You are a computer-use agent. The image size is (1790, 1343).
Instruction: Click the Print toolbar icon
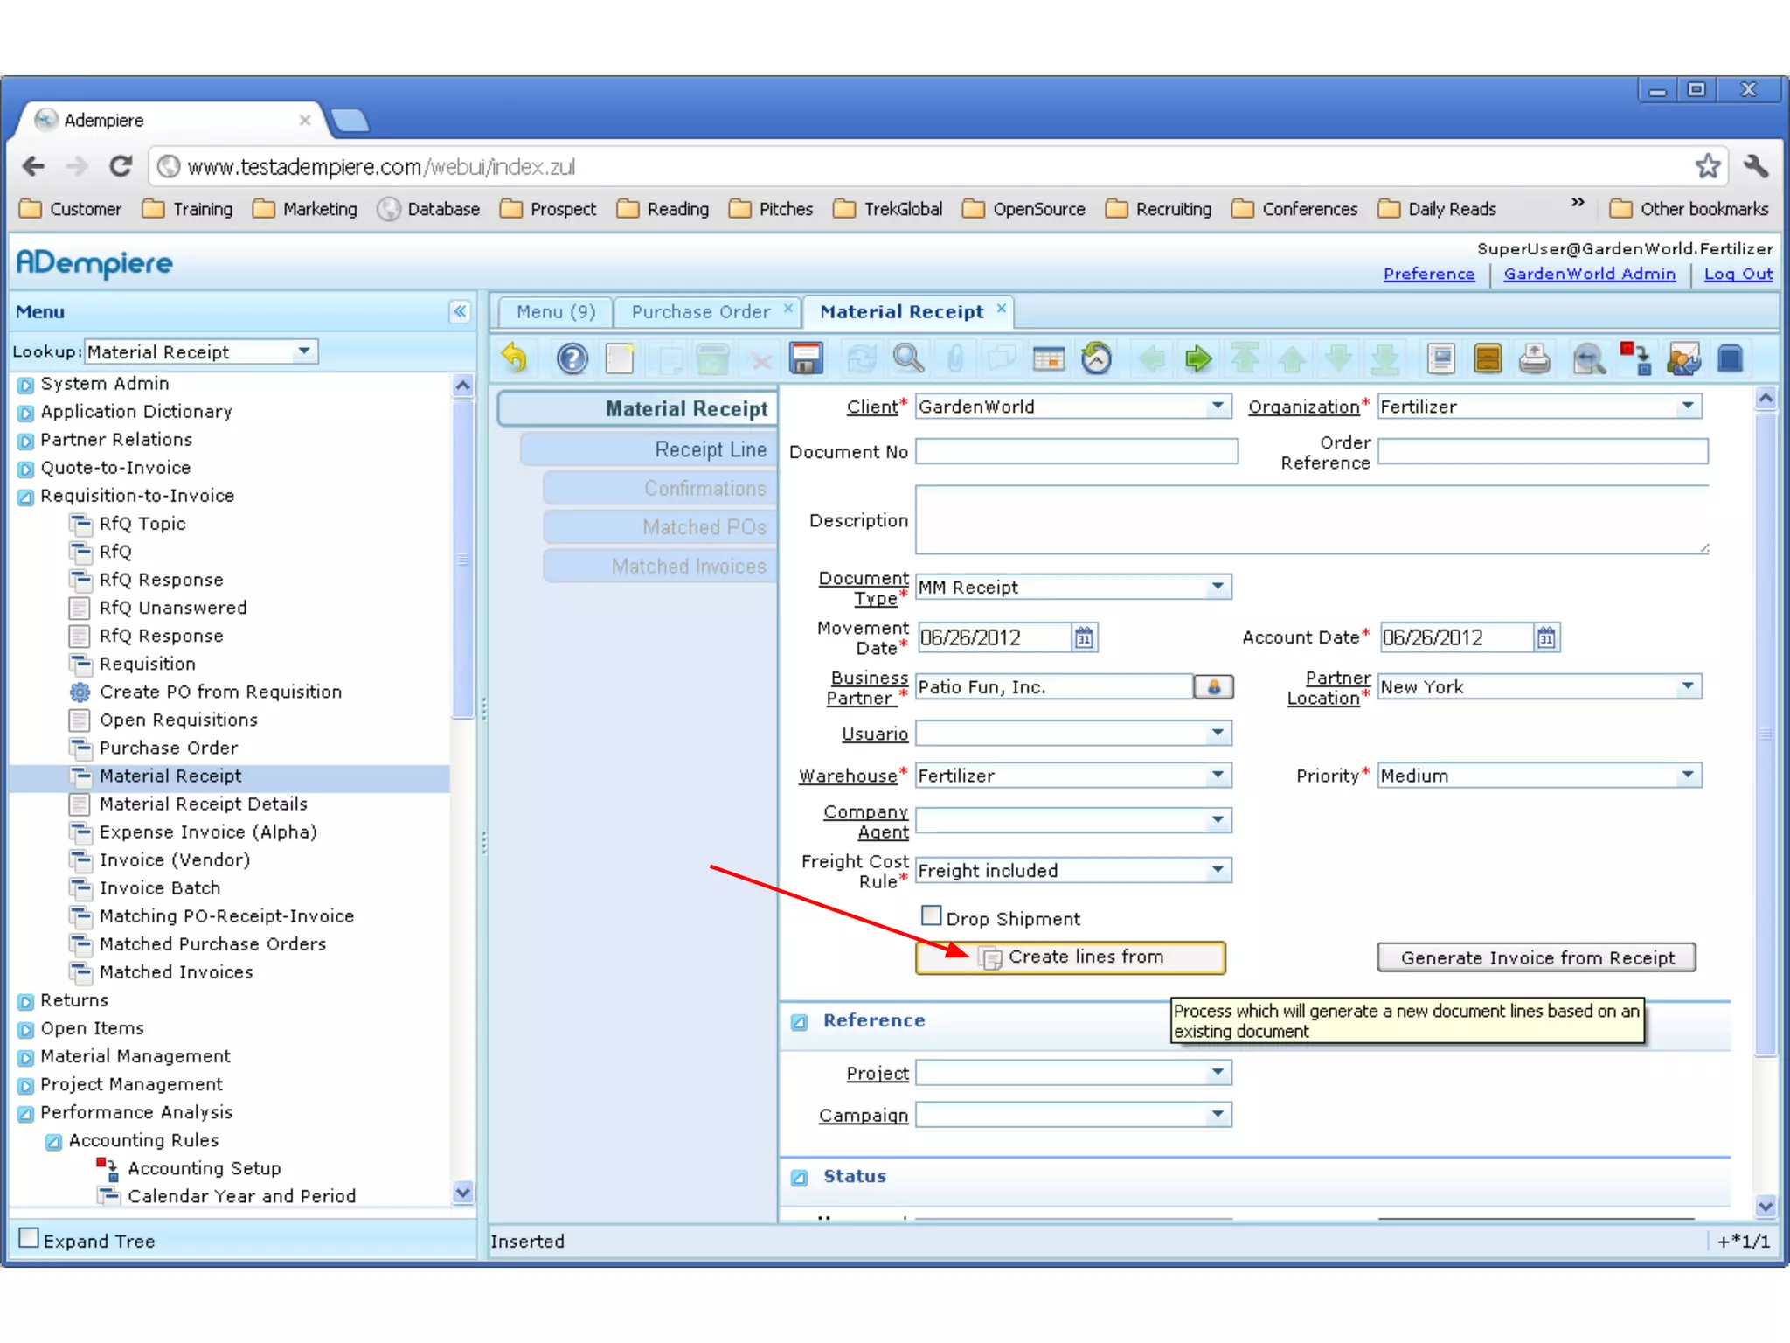pyautogui.click(x=1535, y=358)
